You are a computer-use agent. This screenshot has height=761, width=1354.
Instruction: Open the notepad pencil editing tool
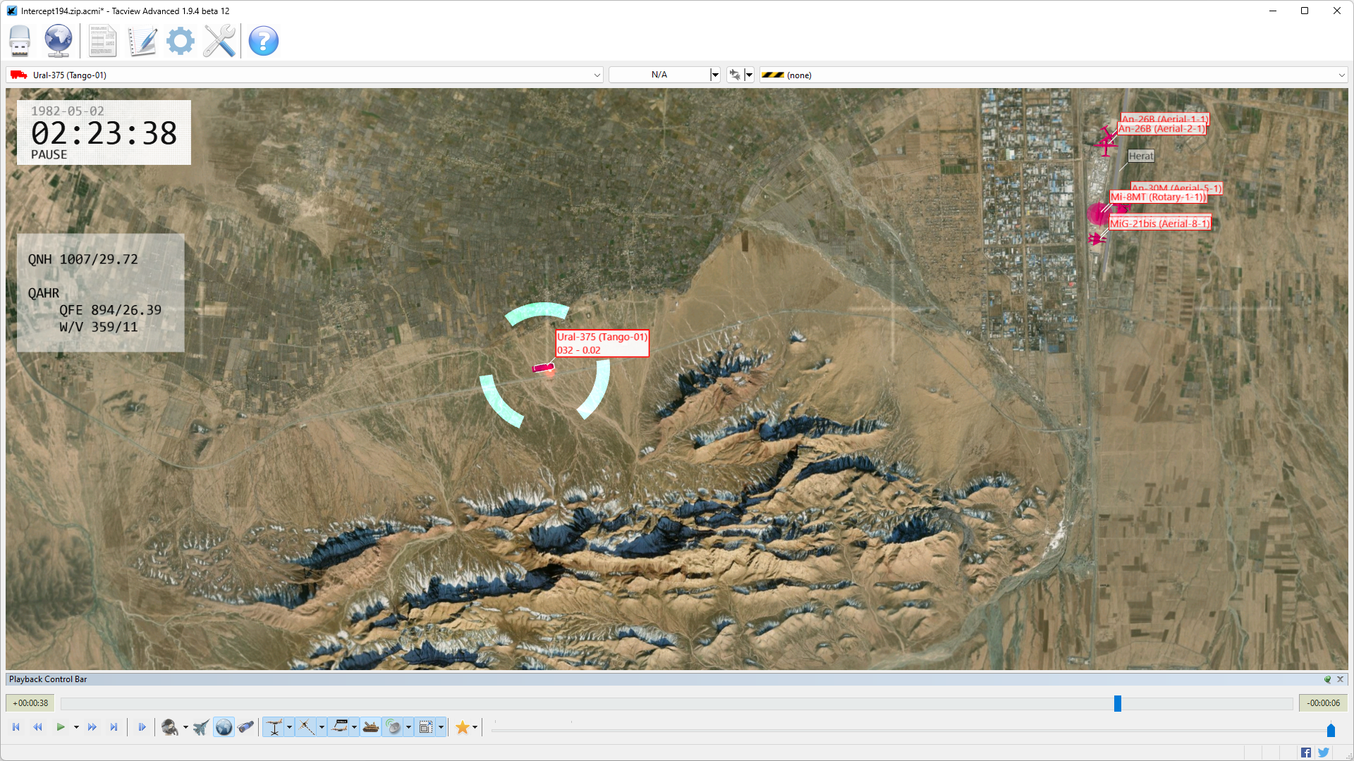(x=142, y=41)
